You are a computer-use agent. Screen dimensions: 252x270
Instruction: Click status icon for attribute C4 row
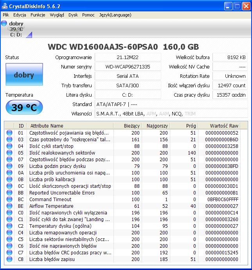(x=9, y=233)
